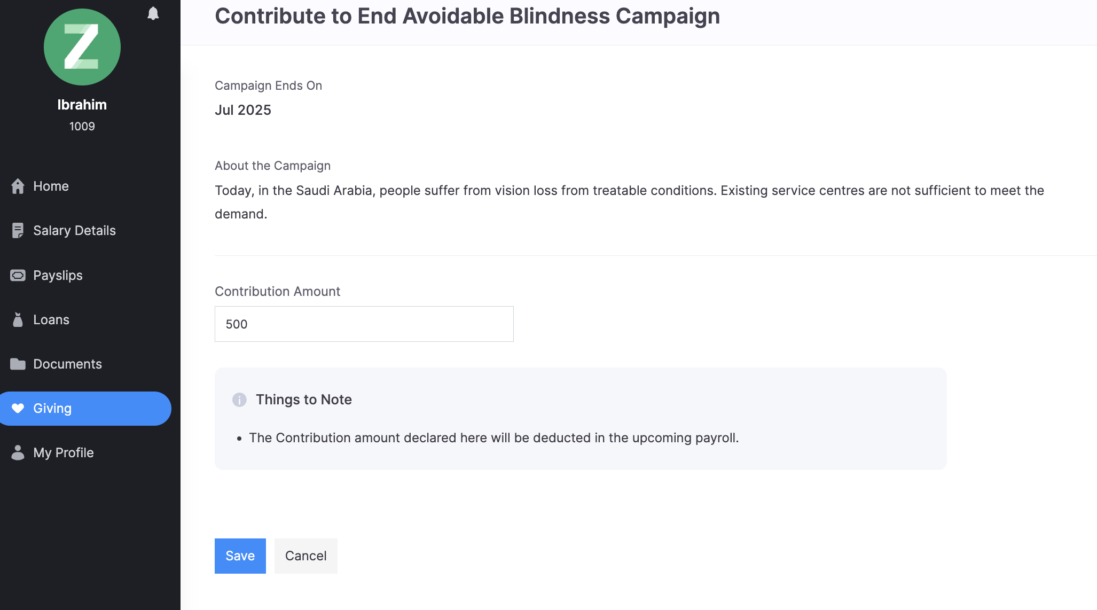Click the notification bell icon
This screenshot has width=1097, height=610.
pos(153,13)
